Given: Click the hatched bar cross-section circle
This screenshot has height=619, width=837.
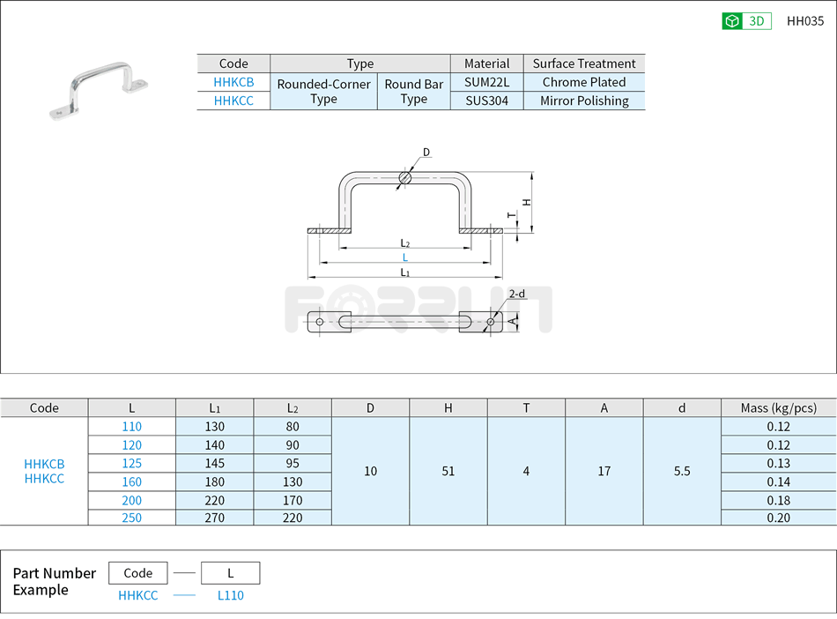Looking at the screenshot, I should point(404,178).
